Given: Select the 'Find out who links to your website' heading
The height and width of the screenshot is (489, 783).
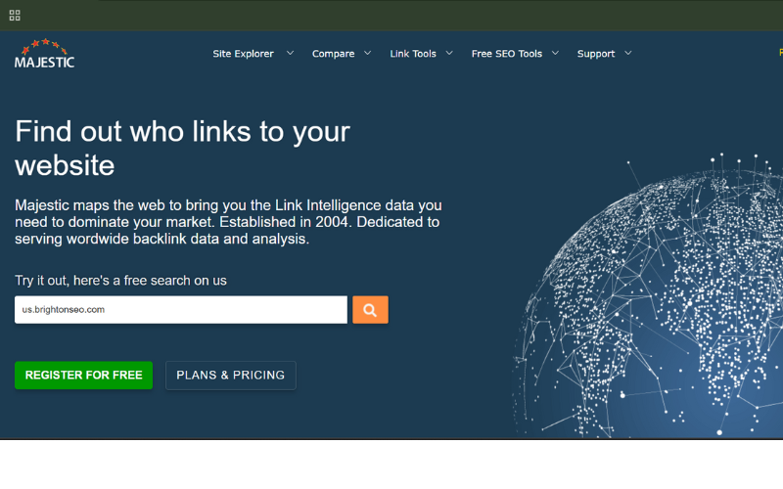Looking at the screenshot, I should coord(183,149).
